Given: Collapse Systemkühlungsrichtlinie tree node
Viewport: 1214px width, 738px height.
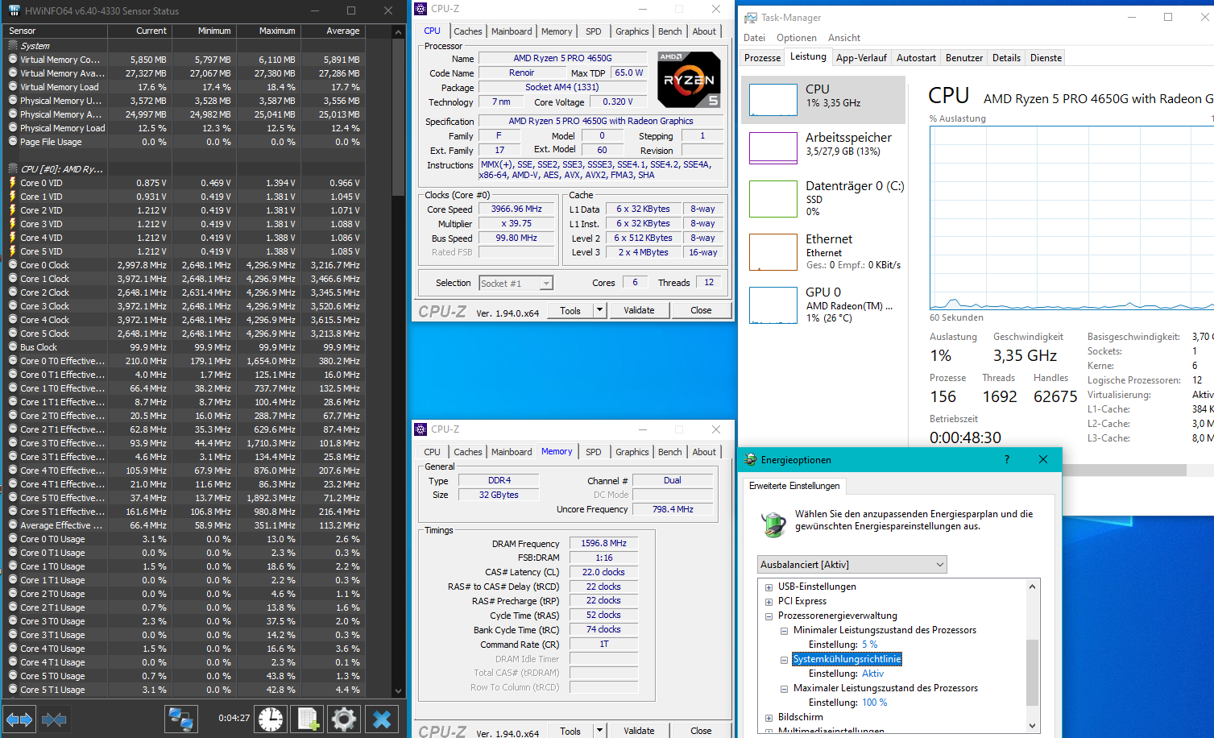Looking at the screenshot, I should [784, 660].
